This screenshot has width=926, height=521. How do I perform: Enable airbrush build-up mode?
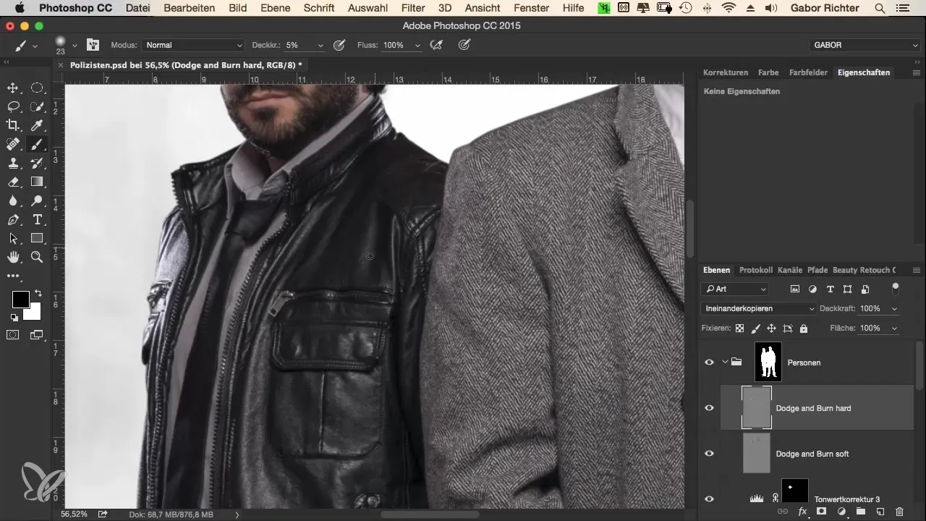pyautogui.click(x=436, y=45)
